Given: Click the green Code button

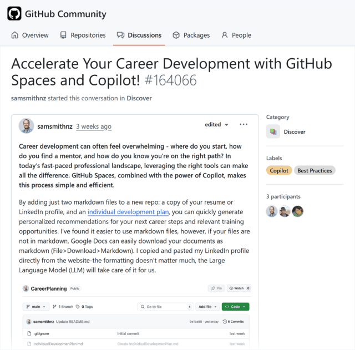Looking at the screenshot, I should click(x=235, y=307).
